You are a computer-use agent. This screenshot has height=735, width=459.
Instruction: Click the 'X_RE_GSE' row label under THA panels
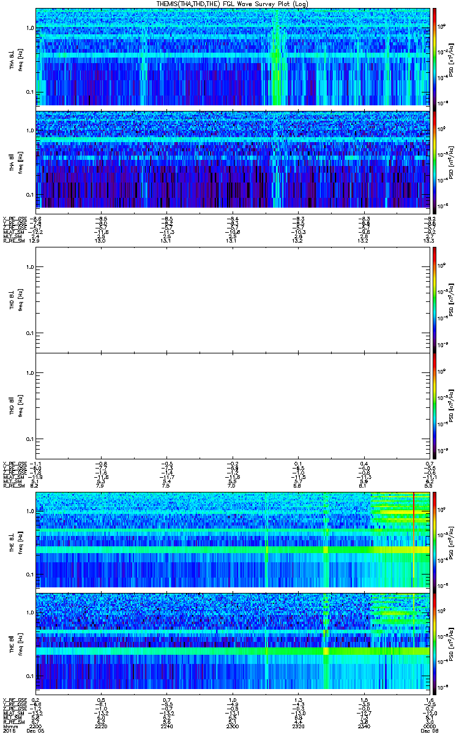point(14,219)
